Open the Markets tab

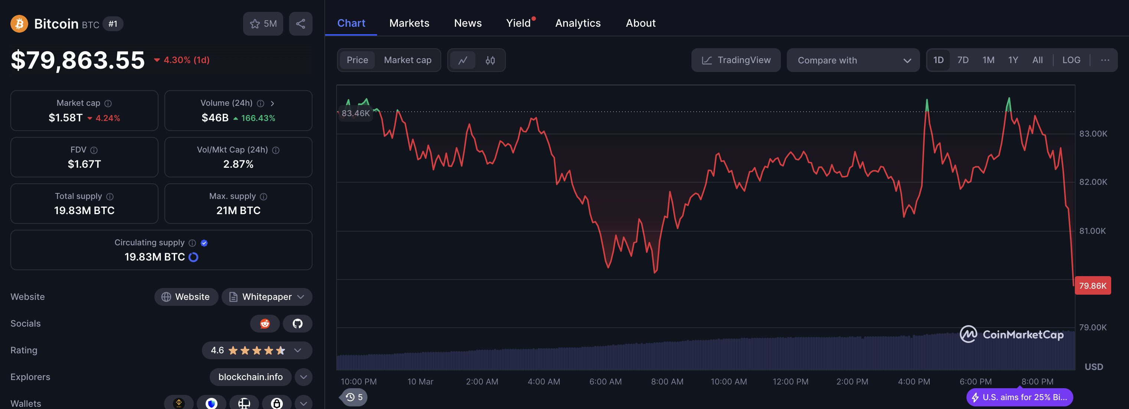pyautogui.click(x=409, y=23)
